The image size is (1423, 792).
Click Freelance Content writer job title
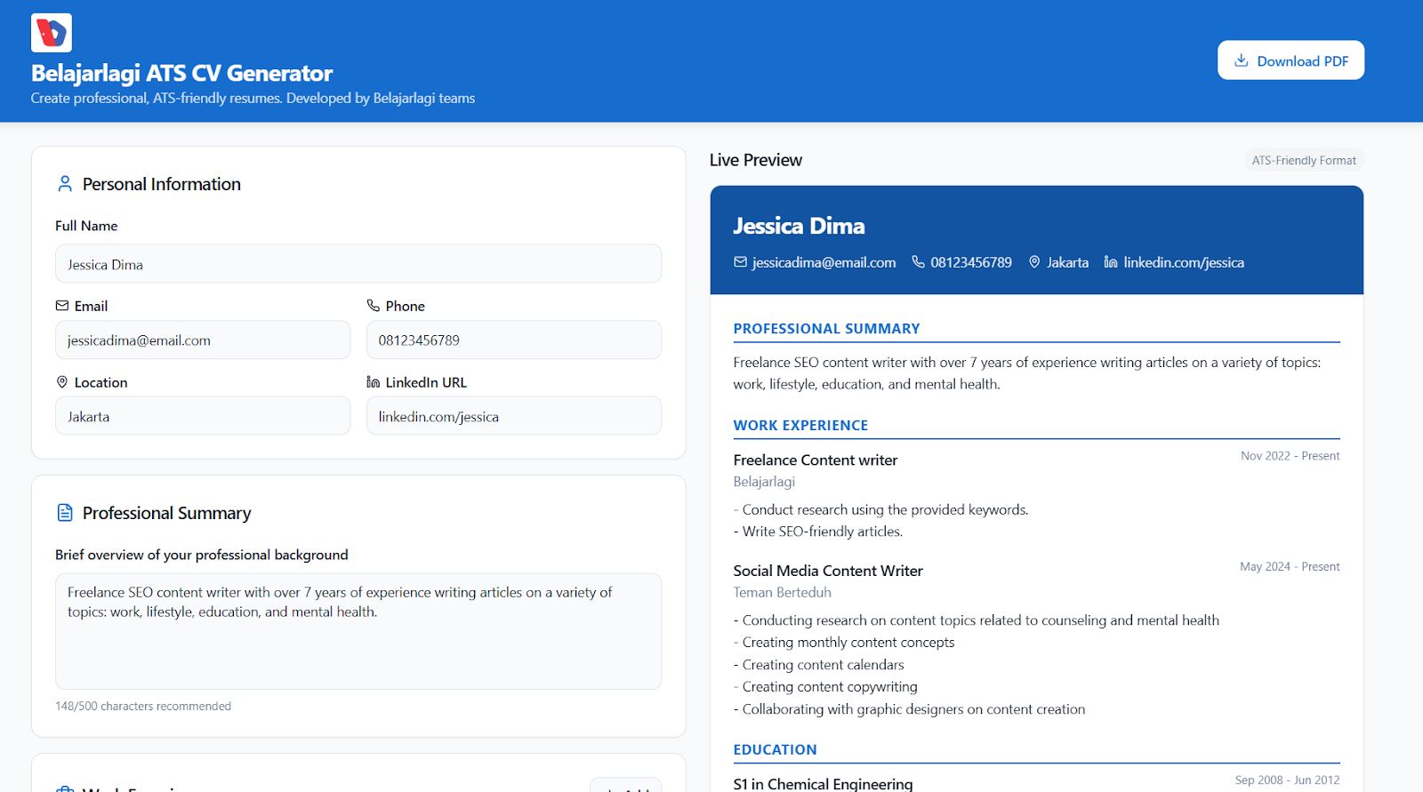click(816, 460)
